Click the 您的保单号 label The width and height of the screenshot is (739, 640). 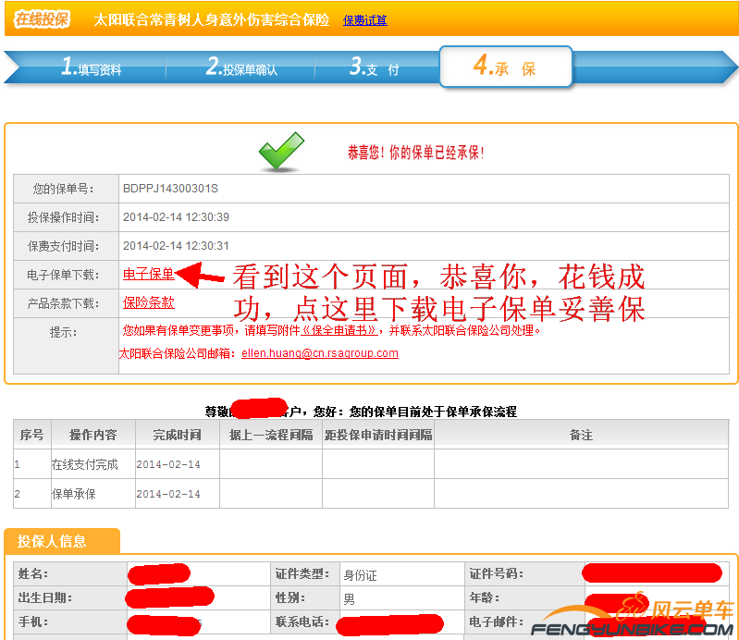[x=63, y=189]
